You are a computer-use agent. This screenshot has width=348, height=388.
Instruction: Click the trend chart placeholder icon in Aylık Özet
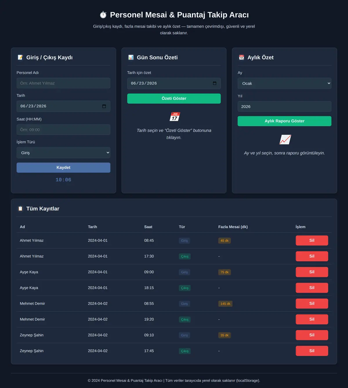285,139
